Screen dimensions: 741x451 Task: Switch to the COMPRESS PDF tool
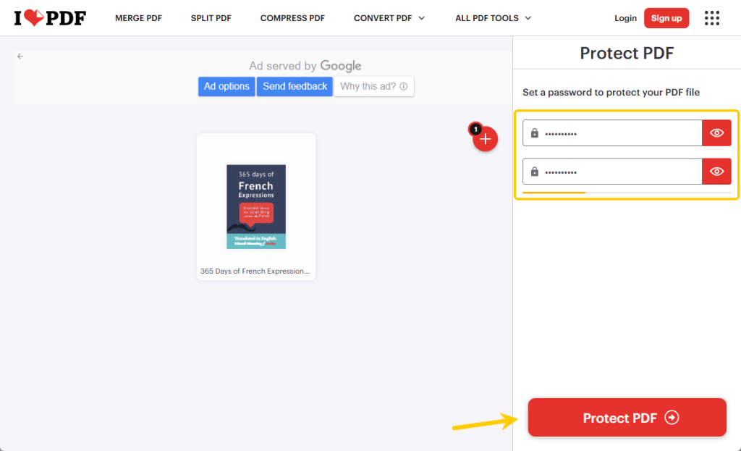tap(292, 18)
